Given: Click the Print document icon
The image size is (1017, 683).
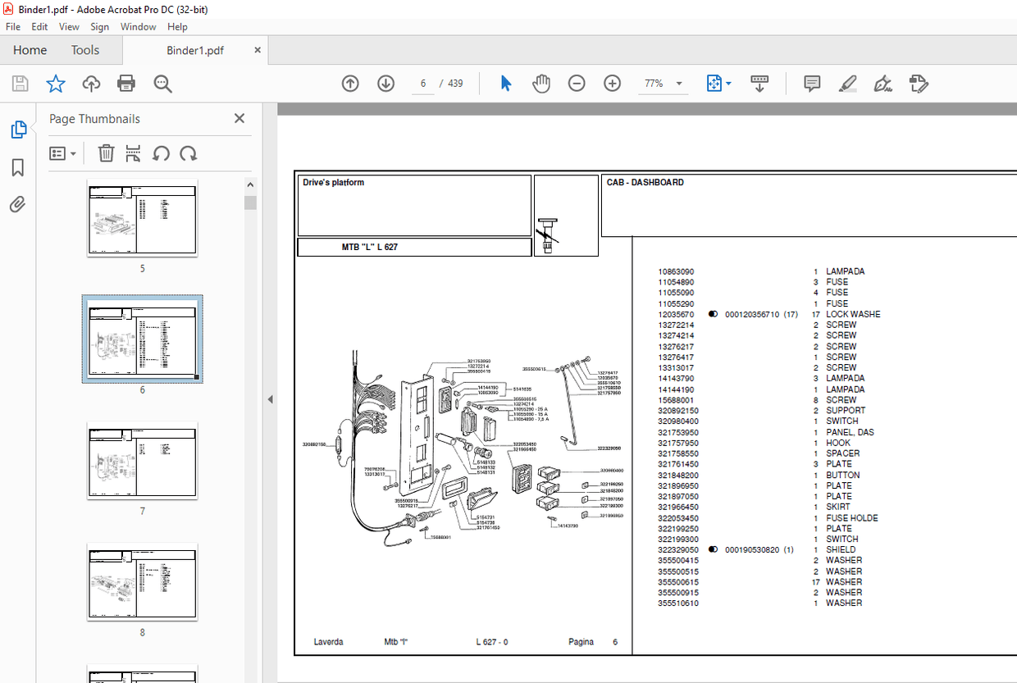Looking at the screenshot, I should (x=125, y=83).
